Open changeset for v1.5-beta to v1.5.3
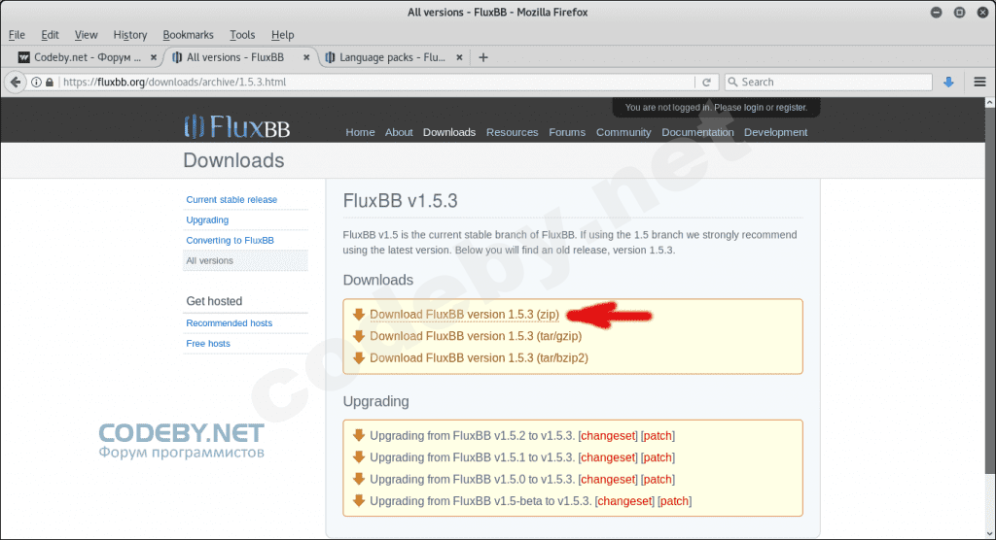Image resolution: width=996 pixels, height=540 pixels. tap(624, 500)
